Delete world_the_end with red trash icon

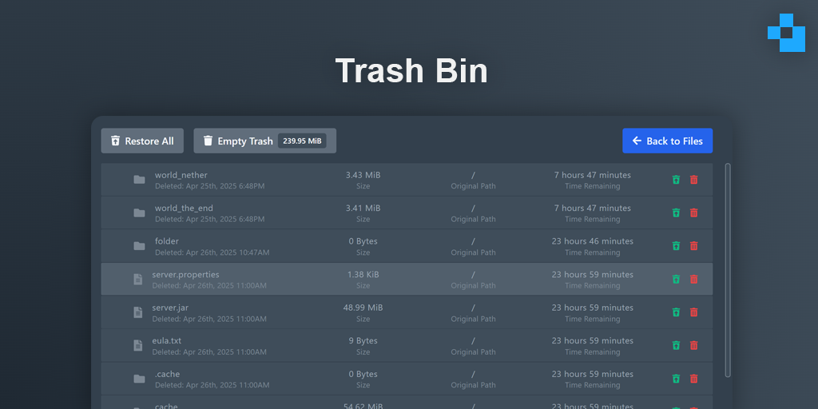click(694, 212)
